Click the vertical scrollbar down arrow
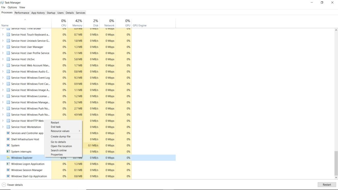Image resolution: width=338 pixels, height=190 pixels. click(336, 177)
